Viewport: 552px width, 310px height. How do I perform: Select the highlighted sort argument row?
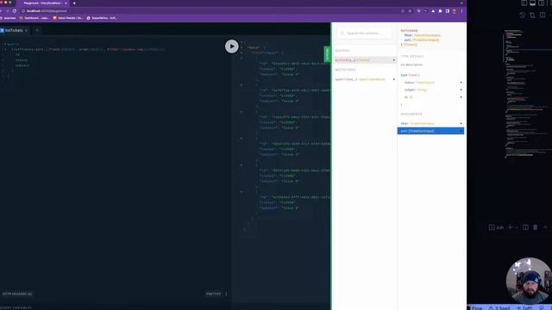tap(431, 131)
